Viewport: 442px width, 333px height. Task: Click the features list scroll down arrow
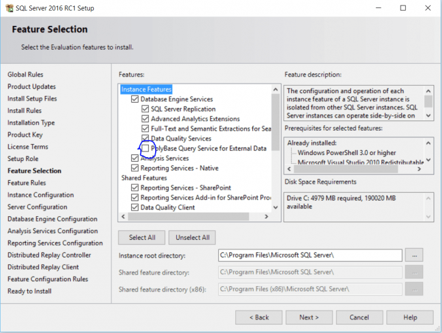click(275, 207)
